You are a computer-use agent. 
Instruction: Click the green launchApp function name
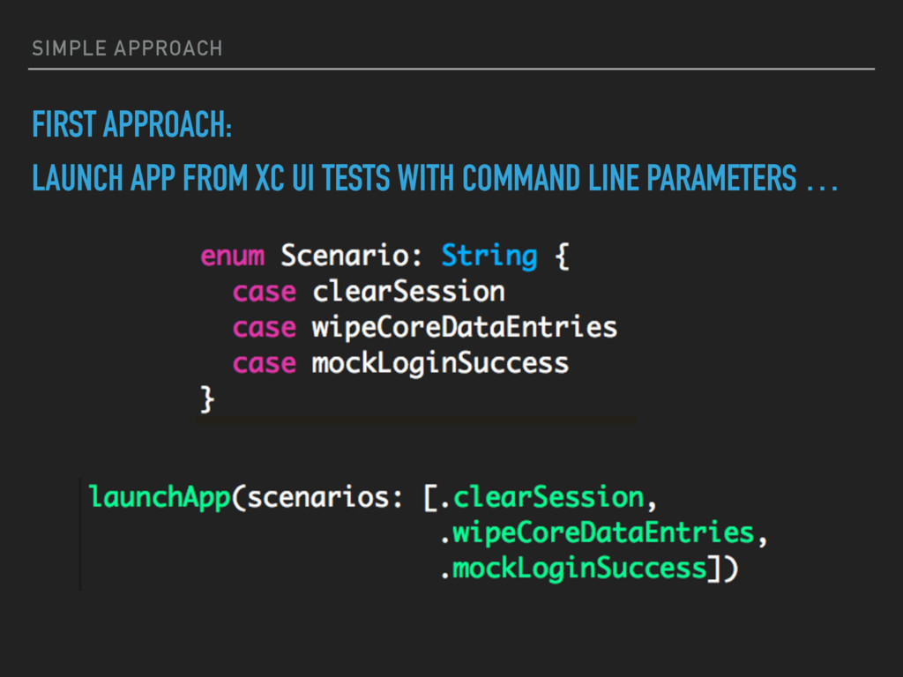pyautogui.click(x=160, y=498)
